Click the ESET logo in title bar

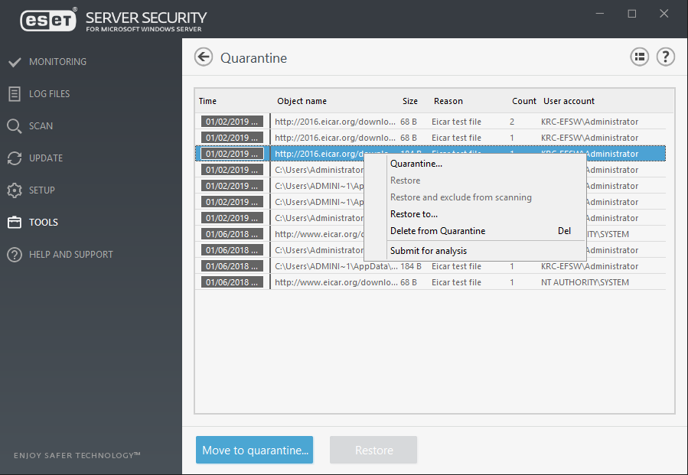click(48, 19)
